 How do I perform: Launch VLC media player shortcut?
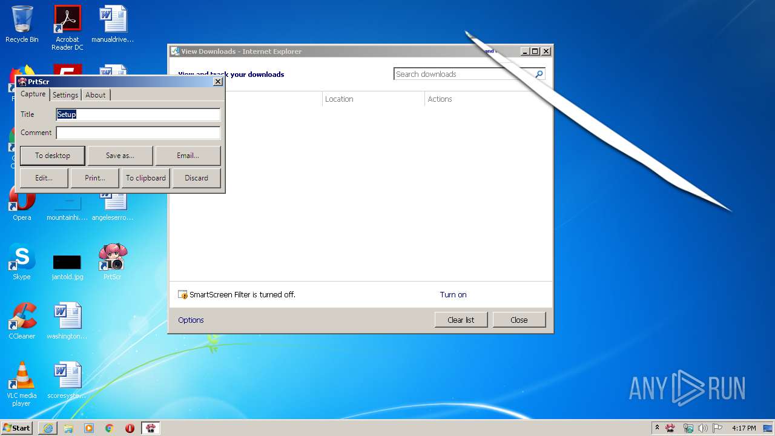tap(22, 384)
